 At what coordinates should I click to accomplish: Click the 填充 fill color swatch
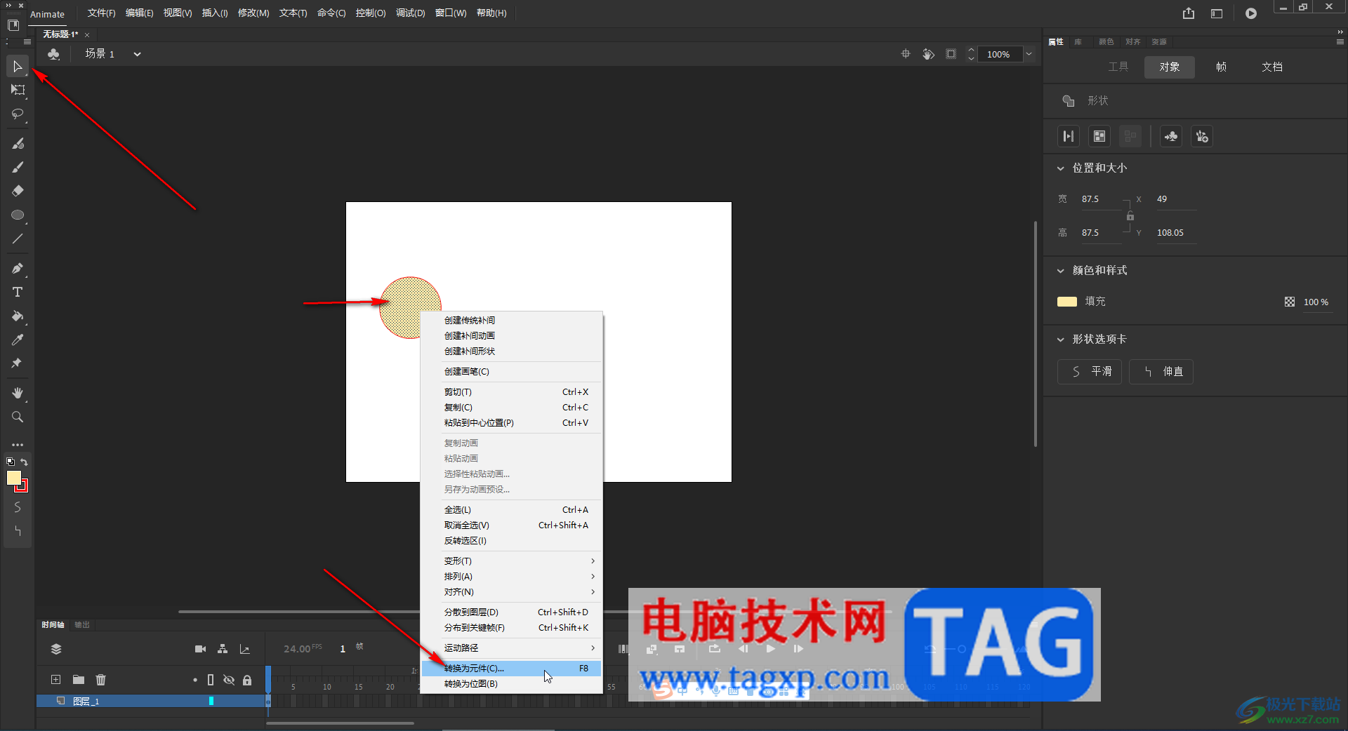click(x=1067, y=302)
